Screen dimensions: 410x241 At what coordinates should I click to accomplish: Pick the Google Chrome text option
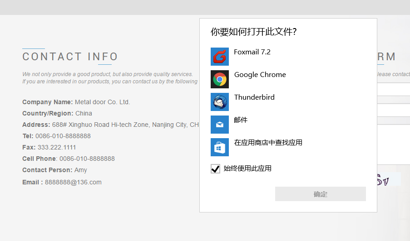(260, 75)
